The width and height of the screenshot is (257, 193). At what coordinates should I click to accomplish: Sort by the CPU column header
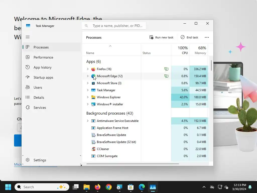(x=180, y=50)
